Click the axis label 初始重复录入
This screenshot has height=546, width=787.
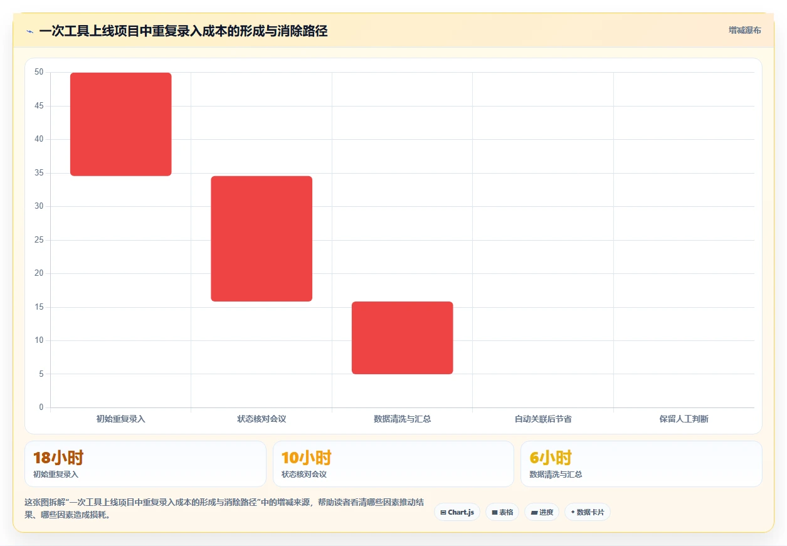click(x=121, y=419)
